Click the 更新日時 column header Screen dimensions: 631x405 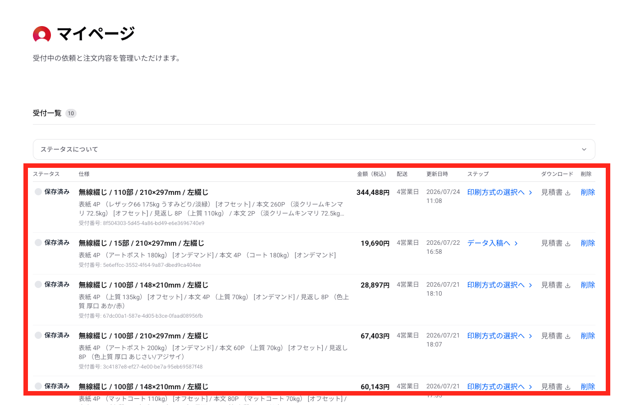pos(437,174)
